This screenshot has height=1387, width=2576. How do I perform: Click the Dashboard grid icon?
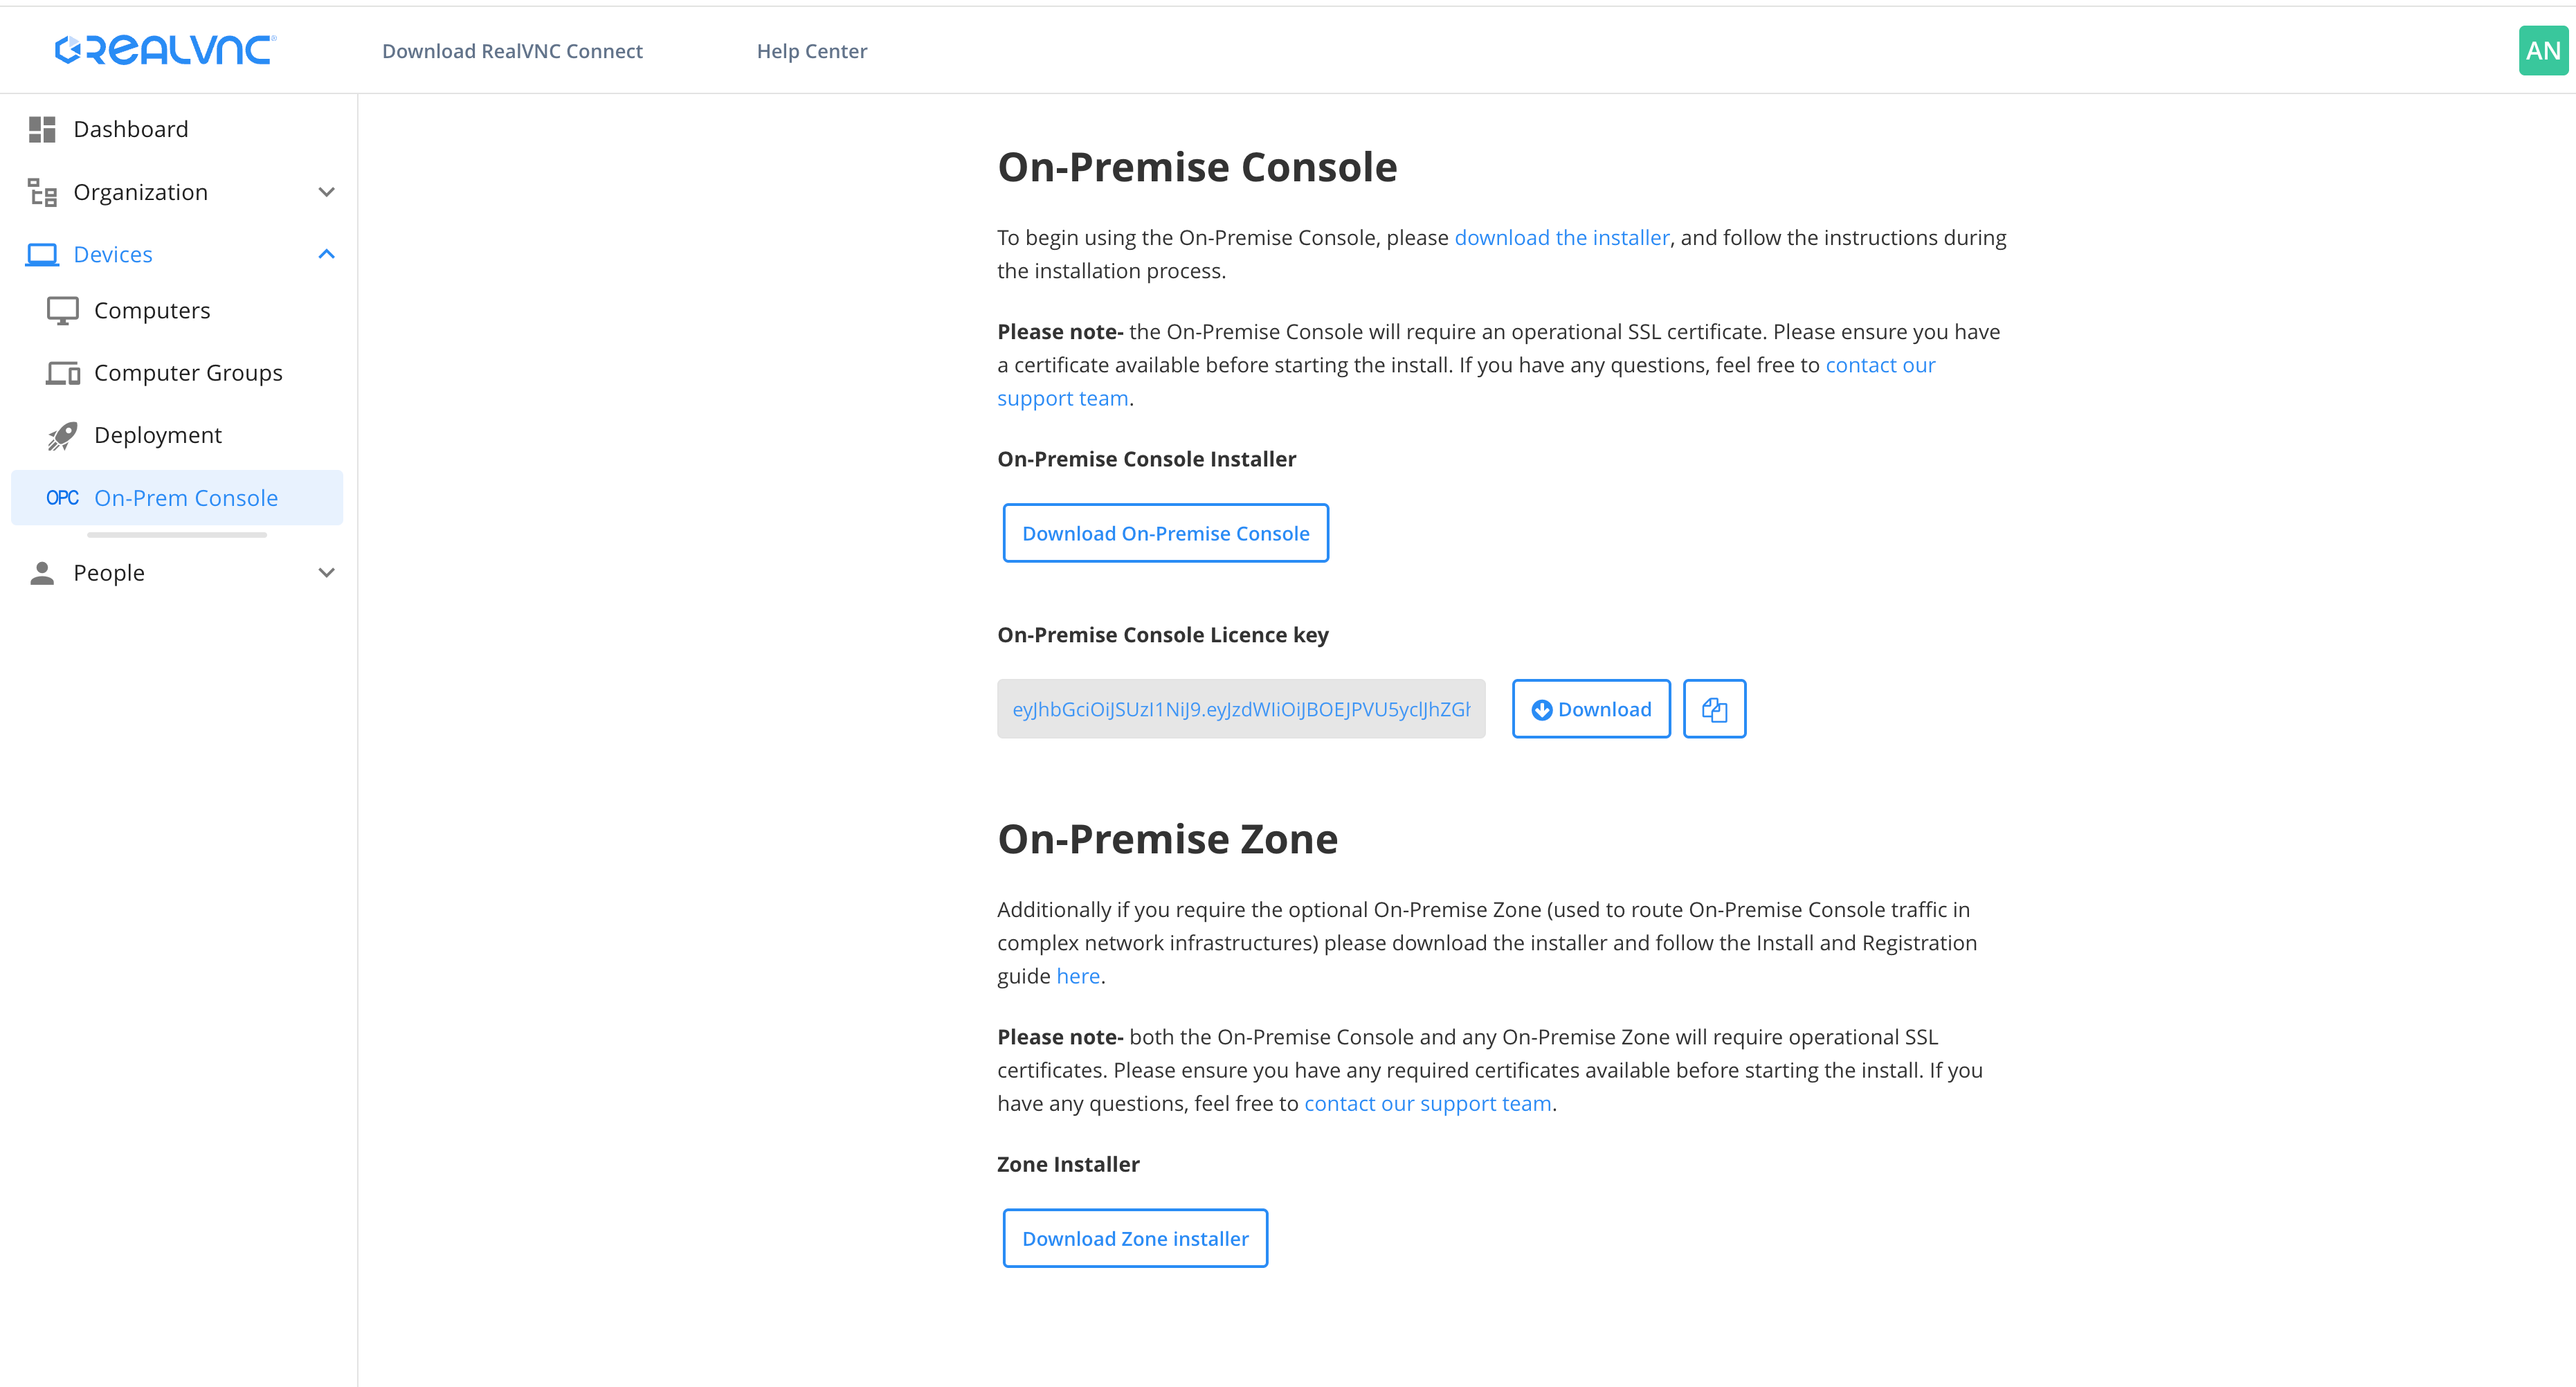(x=42, y=129)
